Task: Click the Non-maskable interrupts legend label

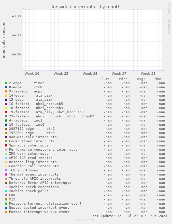Action: (x=33, y=137)
